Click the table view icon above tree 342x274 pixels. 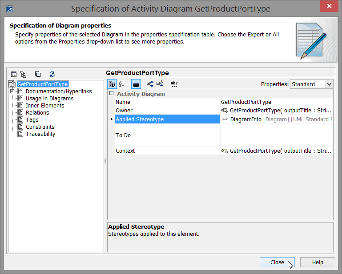[x=14, y=74]
